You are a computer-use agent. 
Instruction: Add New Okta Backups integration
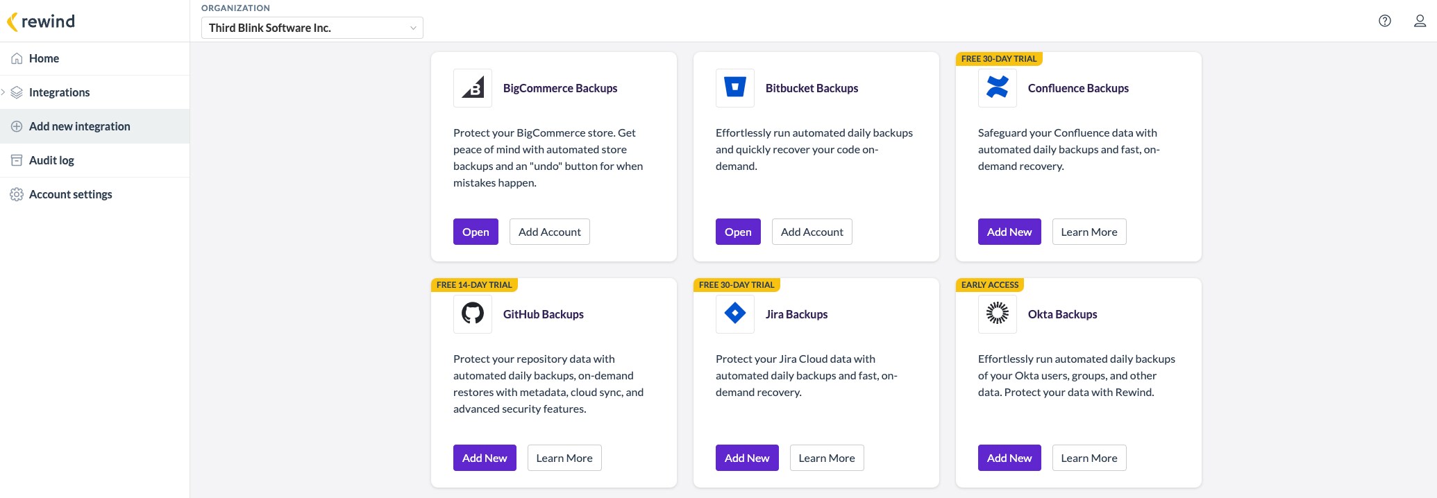coord(1009,458)
